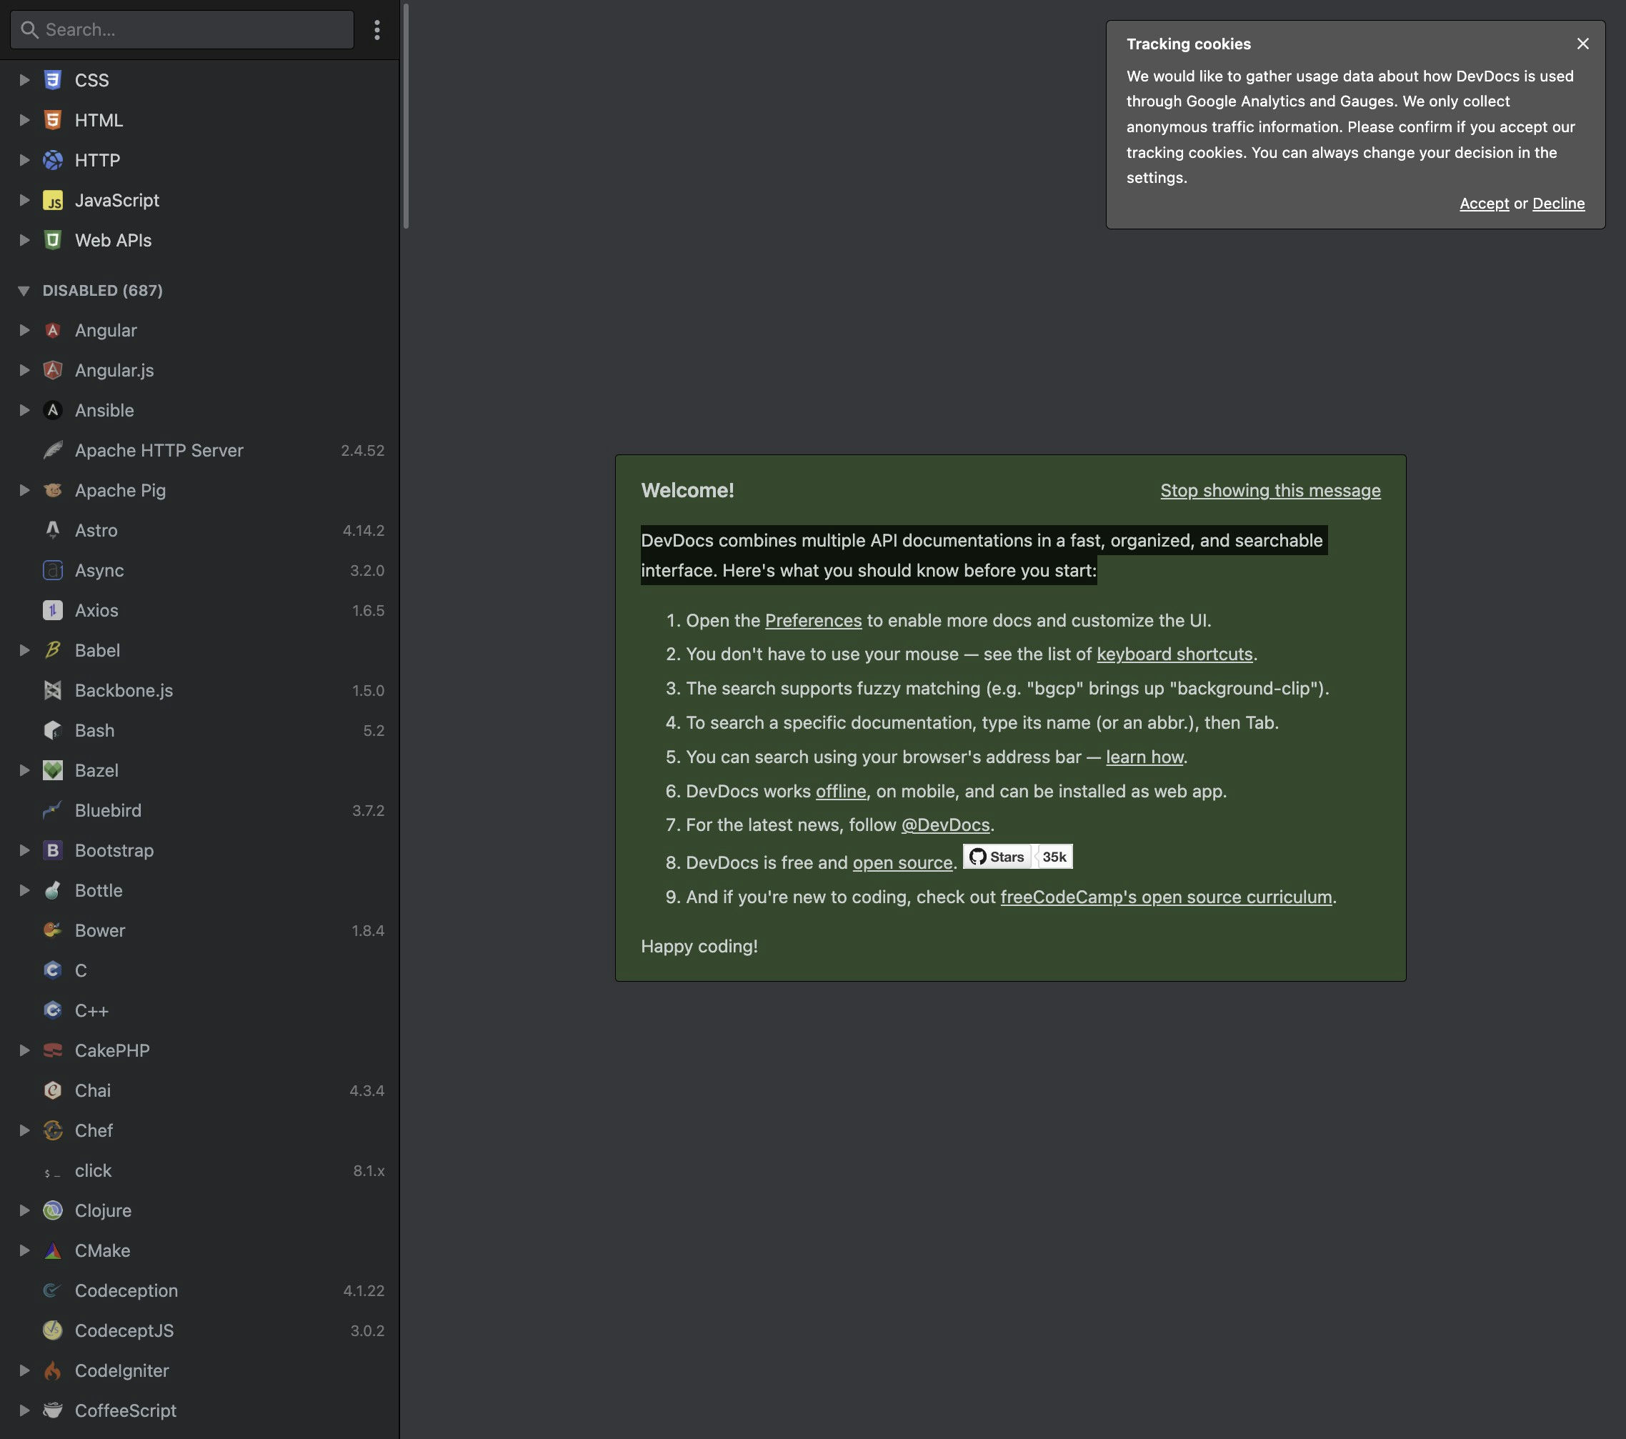Expand the Clojure versions list

pyautogui.click(x=25, y=1210)
